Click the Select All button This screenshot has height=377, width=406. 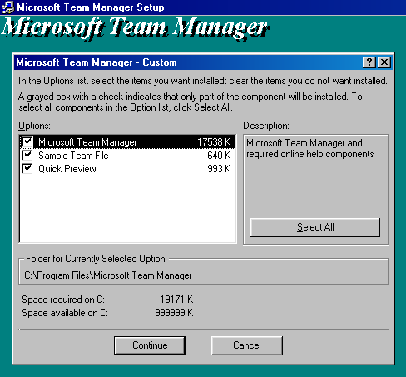[x=315, y=227]
